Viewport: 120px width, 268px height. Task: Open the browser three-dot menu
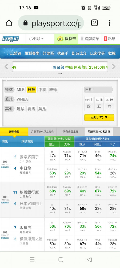point(109,23)
